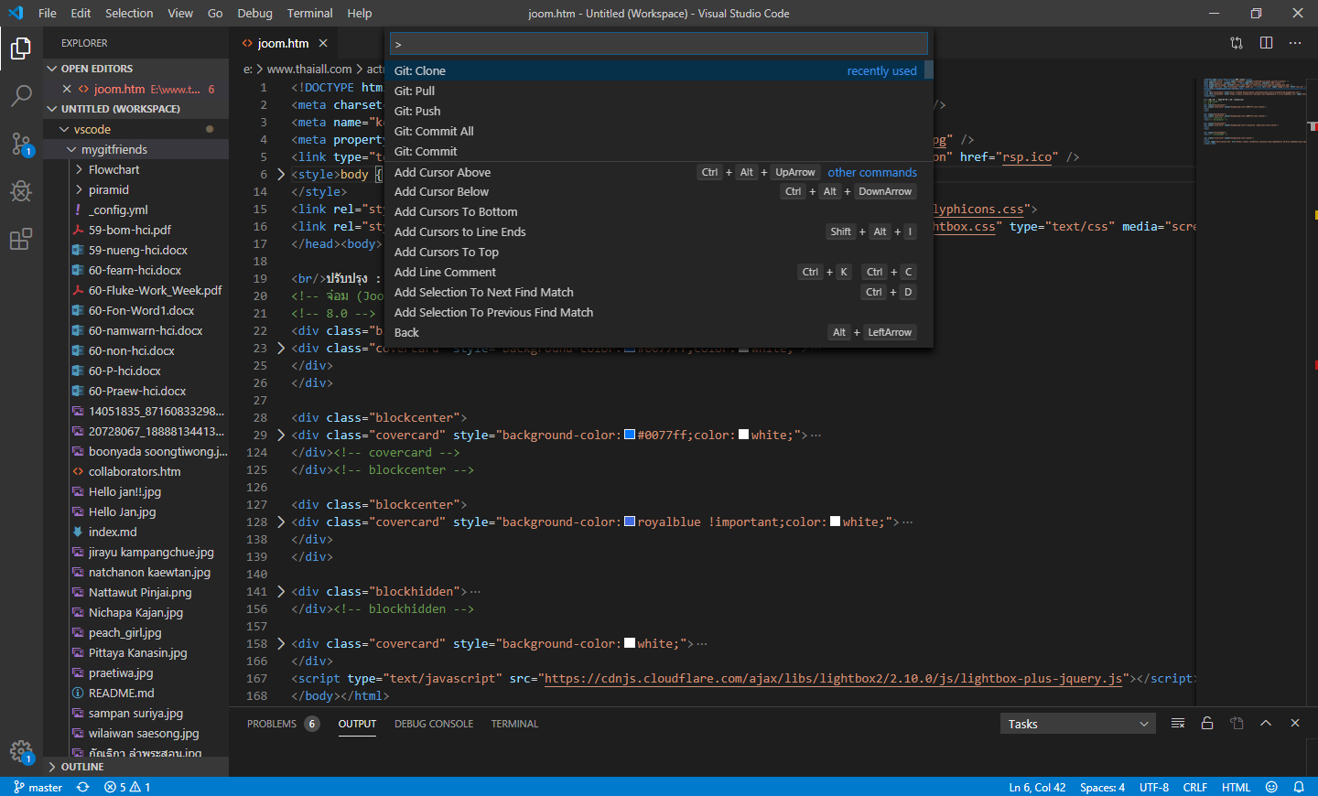Run the Git: Commit All command
The image size is (1318, 796).
coord(433,131)
